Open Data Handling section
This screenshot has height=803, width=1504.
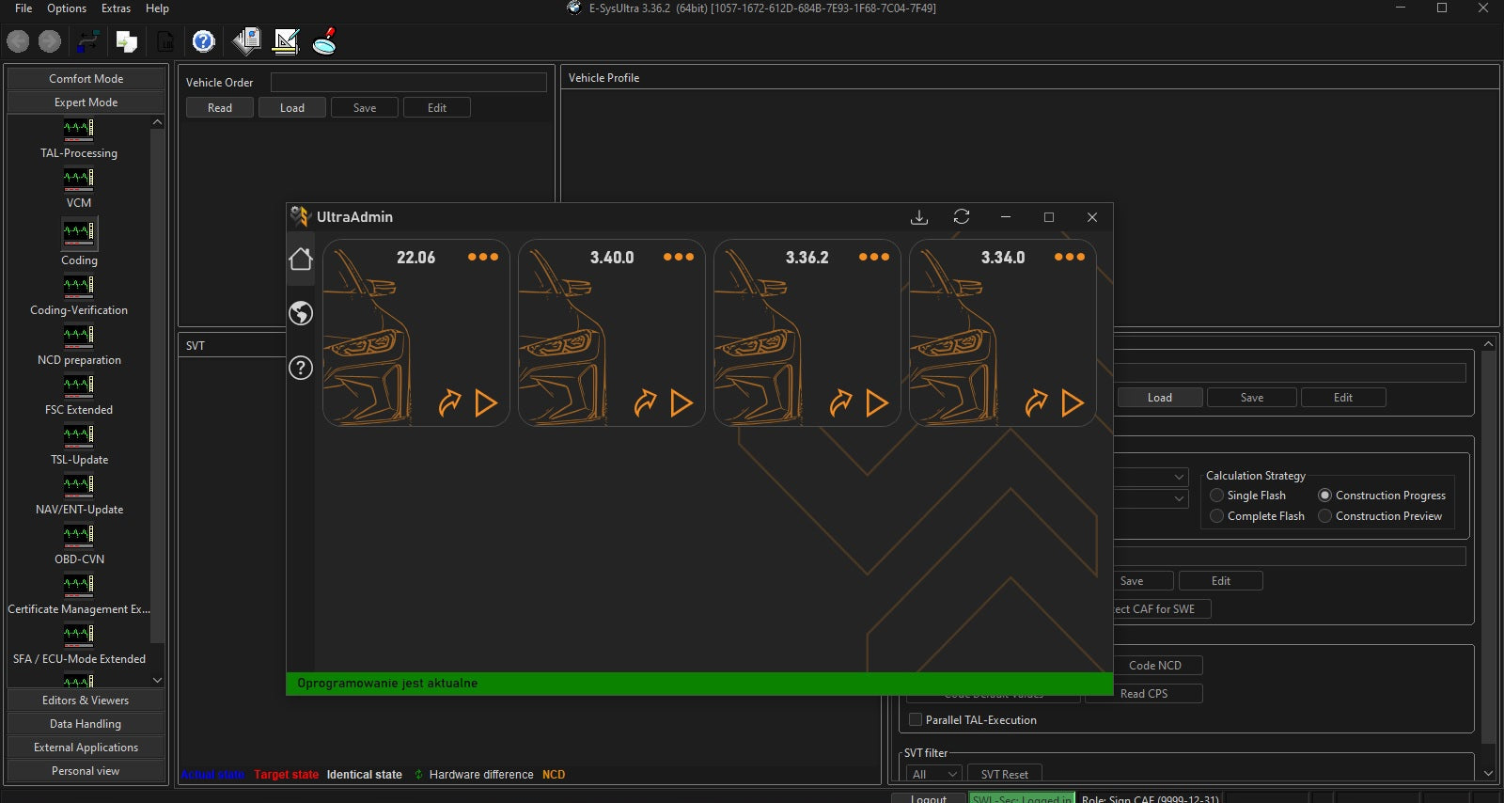click(86, 724)
